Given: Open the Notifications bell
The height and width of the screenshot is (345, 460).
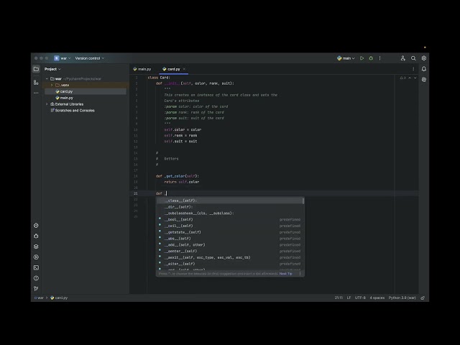Looking at the screenshot, I should [x=424, y=69].
